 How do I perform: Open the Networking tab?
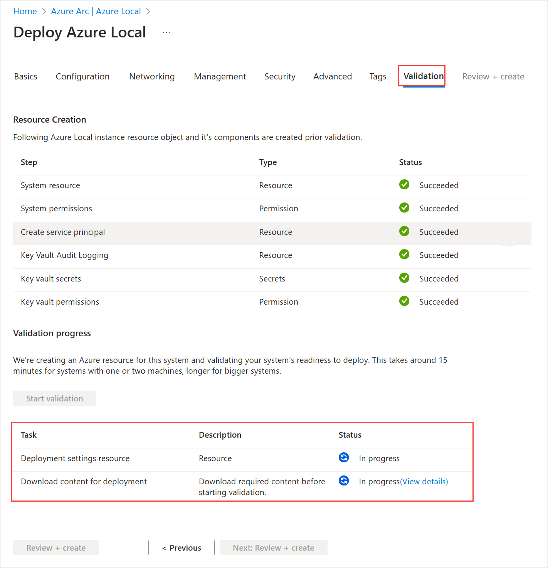click(152, 77)
